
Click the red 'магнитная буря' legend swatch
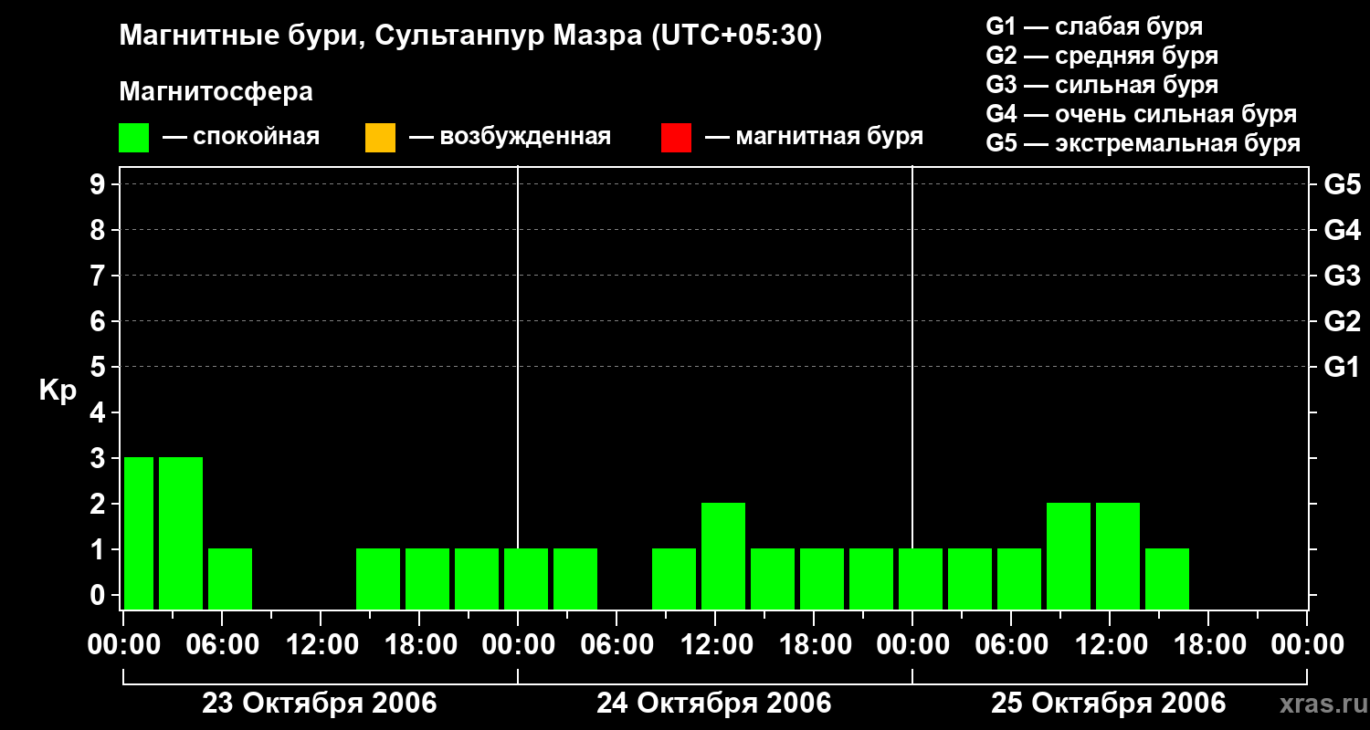pyautogui.click(x=676, y=138)
